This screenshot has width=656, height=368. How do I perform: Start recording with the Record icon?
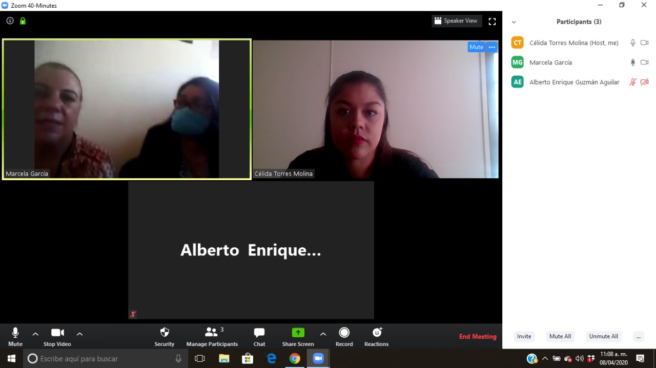point(344,332)
